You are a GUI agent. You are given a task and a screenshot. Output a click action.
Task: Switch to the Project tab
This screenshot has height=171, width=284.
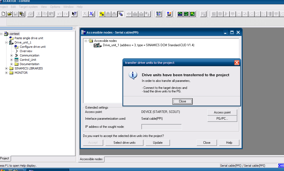click(5, 158)
